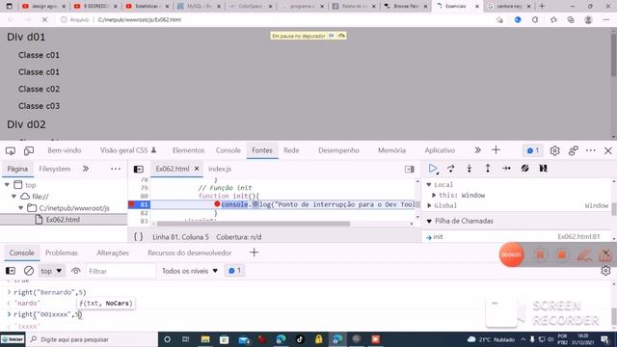This screenshot has width=617, height=347.
Task: Toggle the navigator sidebar in Sources
Action: pos(139,170)
